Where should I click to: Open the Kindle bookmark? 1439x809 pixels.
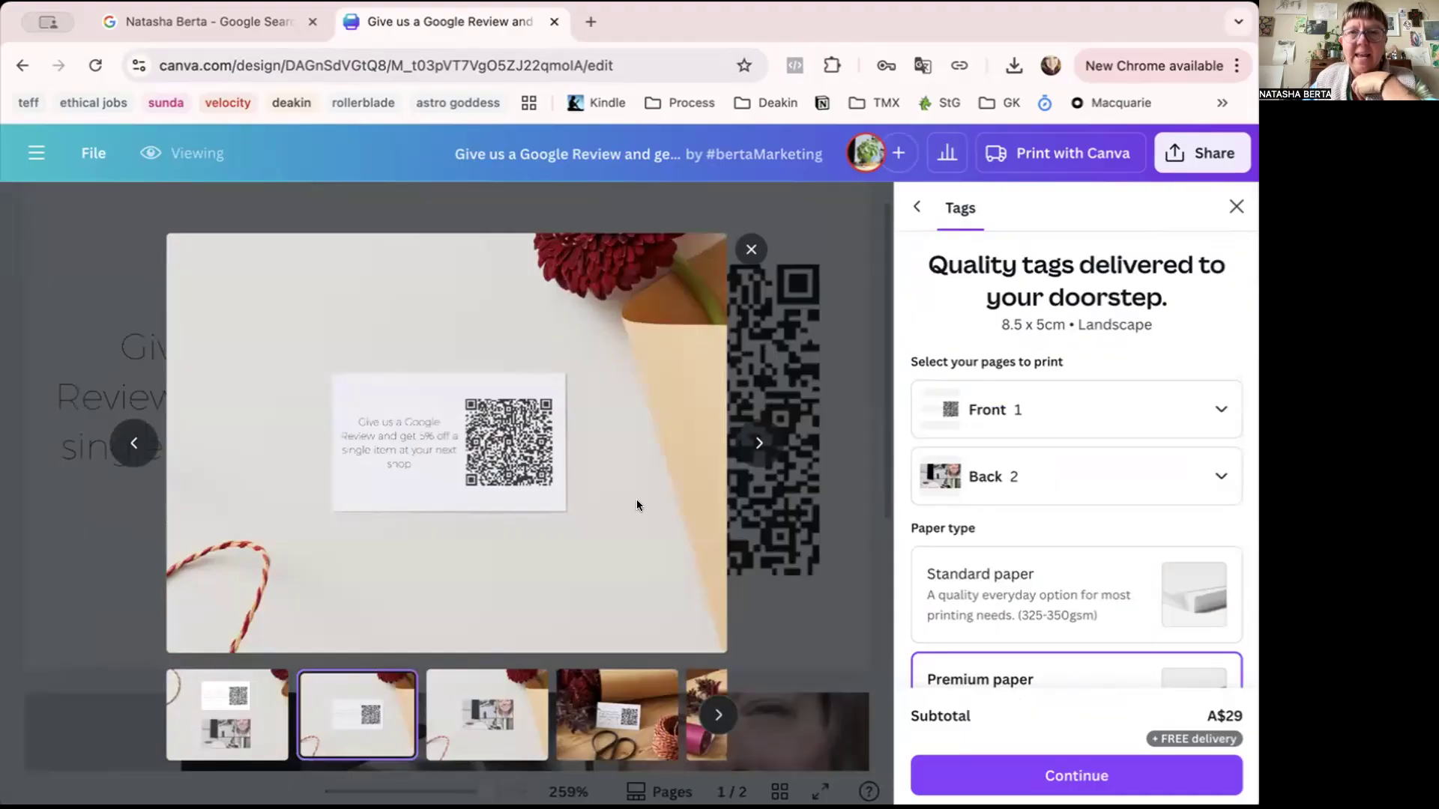pyautogui.click(x=597, y=103)
